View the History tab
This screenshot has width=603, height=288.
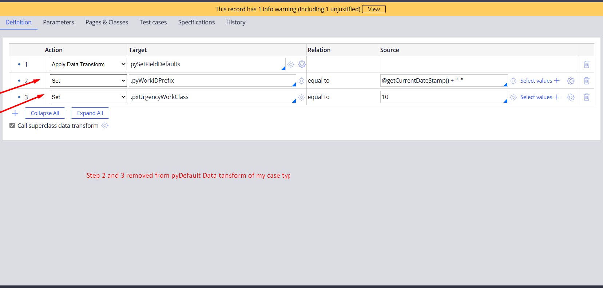236,23
